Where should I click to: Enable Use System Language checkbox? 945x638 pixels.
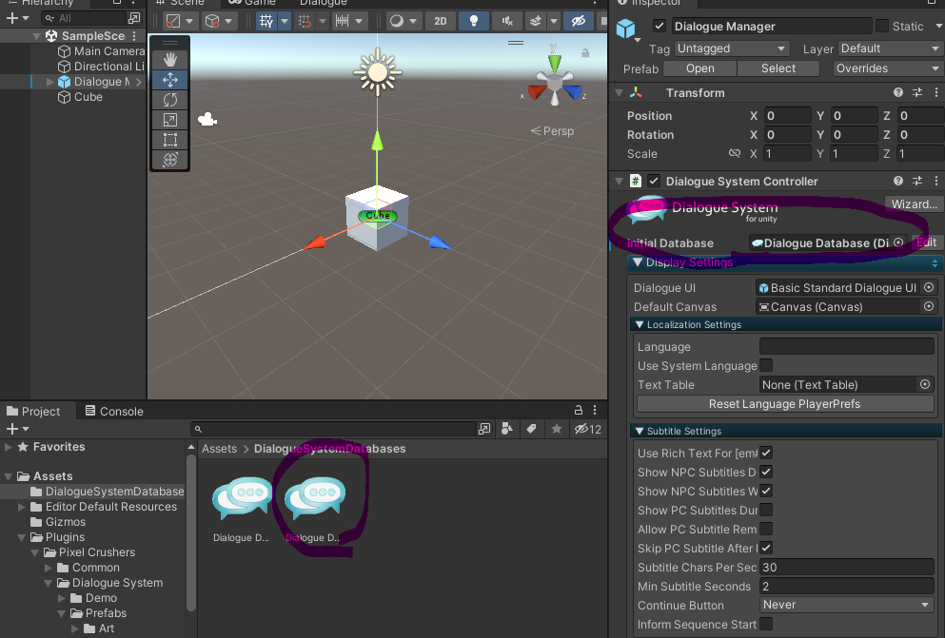click(x=766, y=365)
